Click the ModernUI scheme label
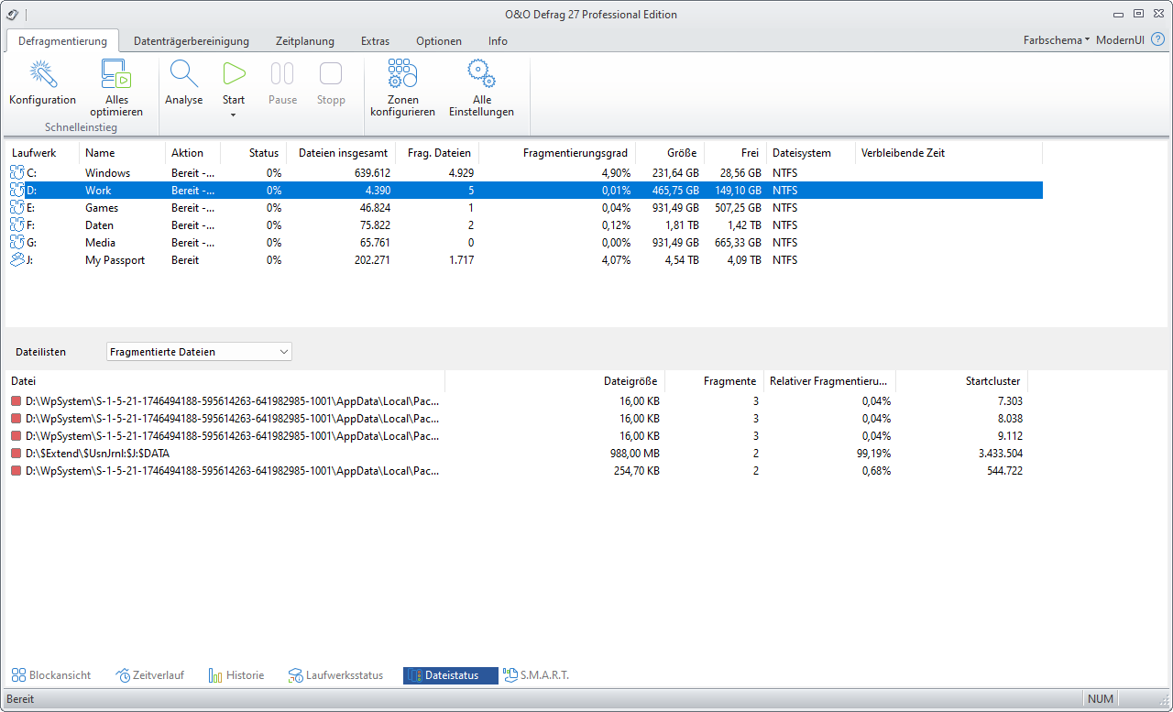 [1120, 40]
